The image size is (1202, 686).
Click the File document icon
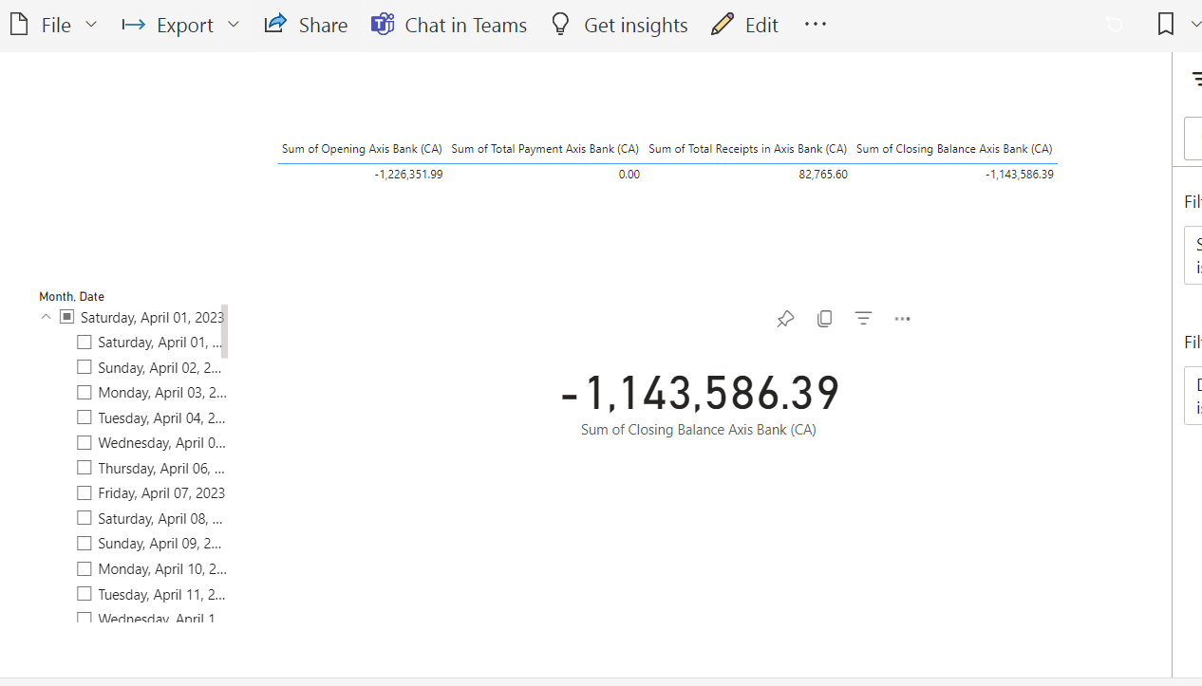19,25
